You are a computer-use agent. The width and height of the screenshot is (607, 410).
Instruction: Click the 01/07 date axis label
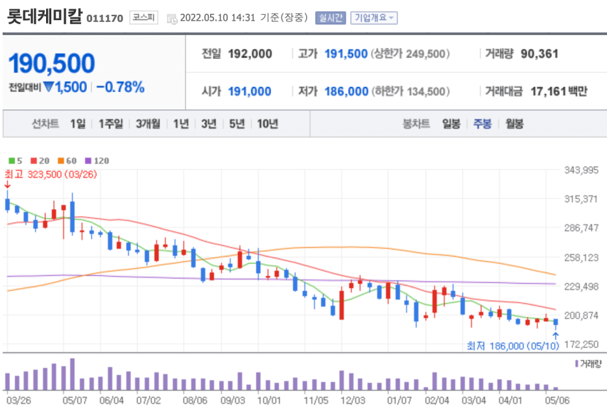click(399, 400)
